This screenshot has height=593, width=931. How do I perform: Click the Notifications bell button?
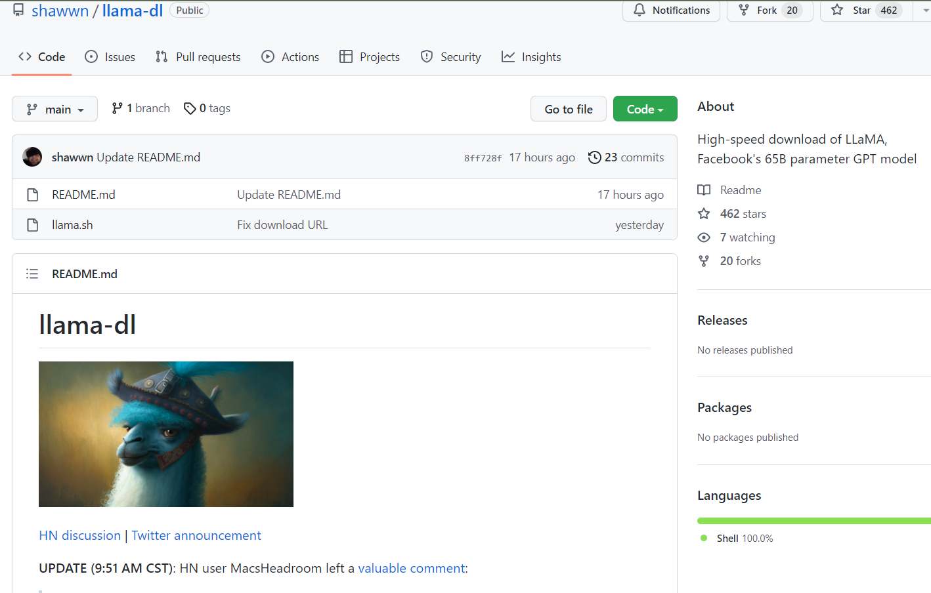[x=671, y=10]
